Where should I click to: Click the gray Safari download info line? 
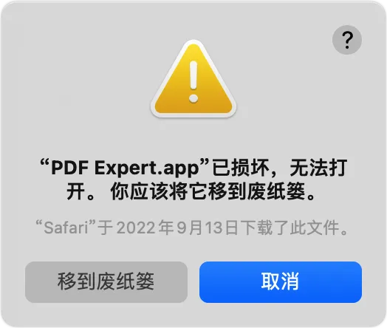point(192,228)
